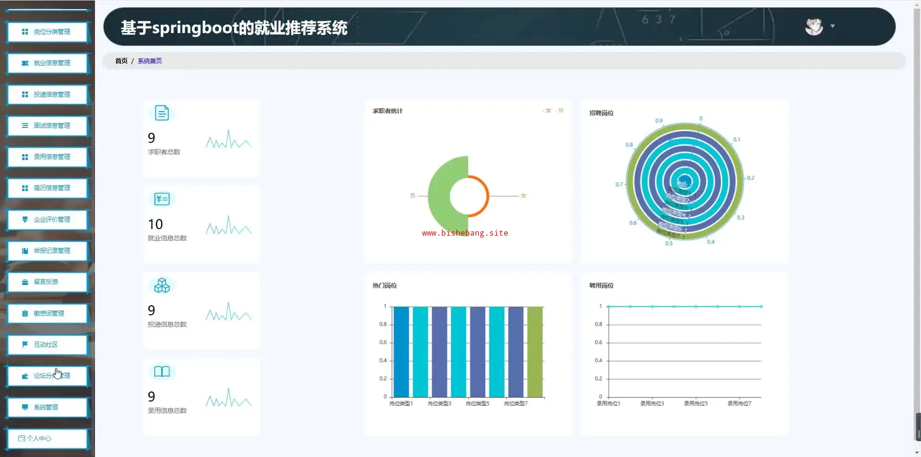This screenshot has height=457, width=921.
Task: Click the 聘用岗位 chart title
Action: (x=602, y=286)
